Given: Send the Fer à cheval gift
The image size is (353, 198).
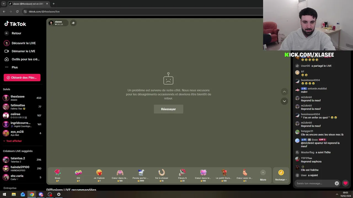Looking at the screenshot, I should pos(162,175).
